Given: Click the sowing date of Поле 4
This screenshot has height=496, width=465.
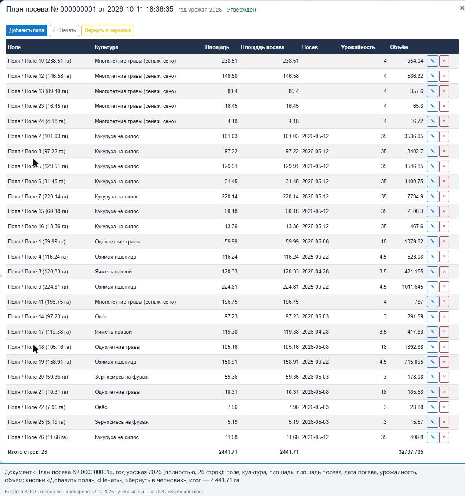Looking at the screenshot, I should (x=315, y=257).
